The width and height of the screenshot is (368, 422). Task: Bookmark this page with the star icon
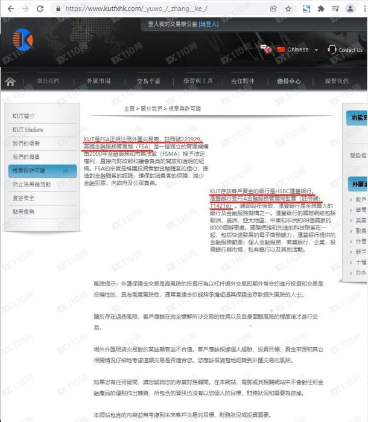288,8
